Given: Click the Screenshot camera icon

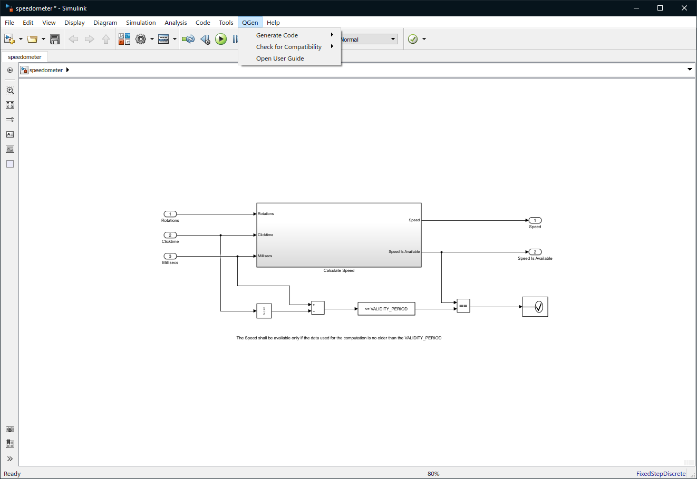Looking at the screenshot, I should [10, 429].
